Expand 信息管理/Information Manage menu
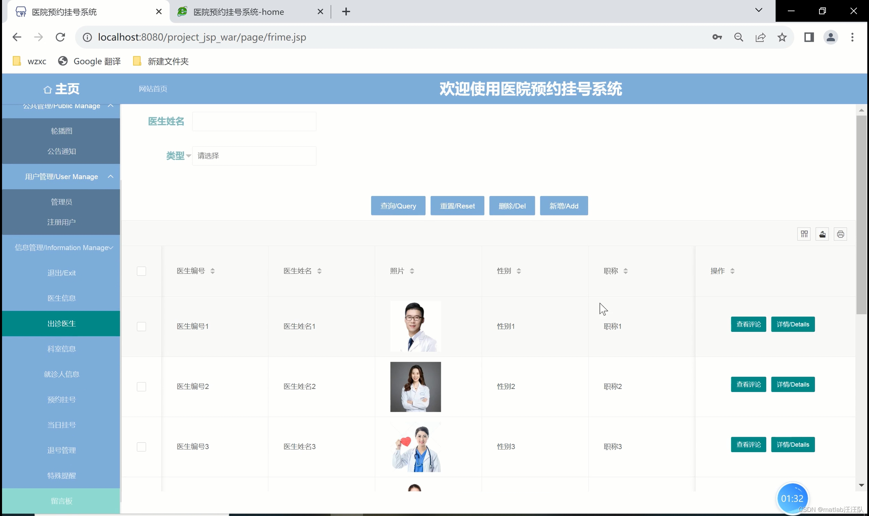The image size is (869, 516). point(61,248)
